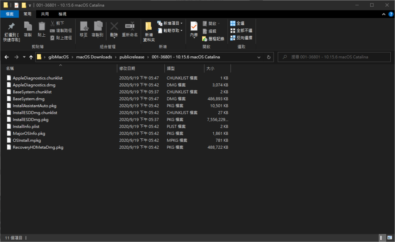Switch to the 檢視 (View) ribbon tab
This screenshot has height=242, width=395.
pyautogui.click(x=62, y=14)
